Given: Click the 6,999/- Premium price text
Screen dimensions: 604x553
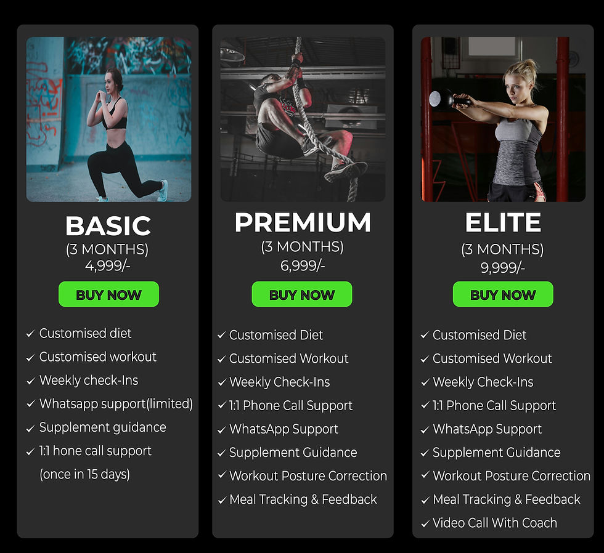Looking at the screenshot, I should point(303,265).
